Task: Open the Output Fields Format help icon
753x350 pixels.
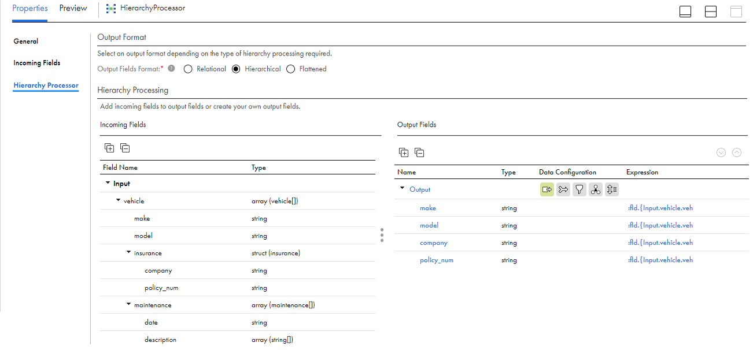Action: tap(171, 68)
